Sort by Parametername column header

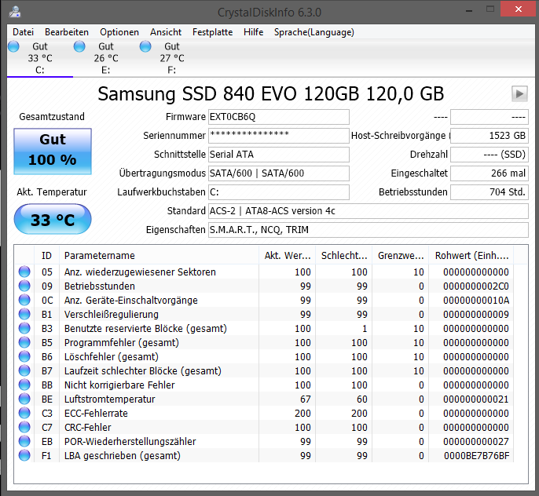pyautogui.click(x=159, y=255)
